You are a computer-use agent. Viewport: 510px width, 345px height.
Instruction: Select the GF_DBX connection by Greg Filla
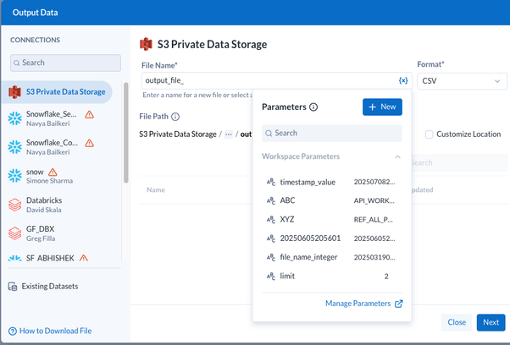click(57, 233)
